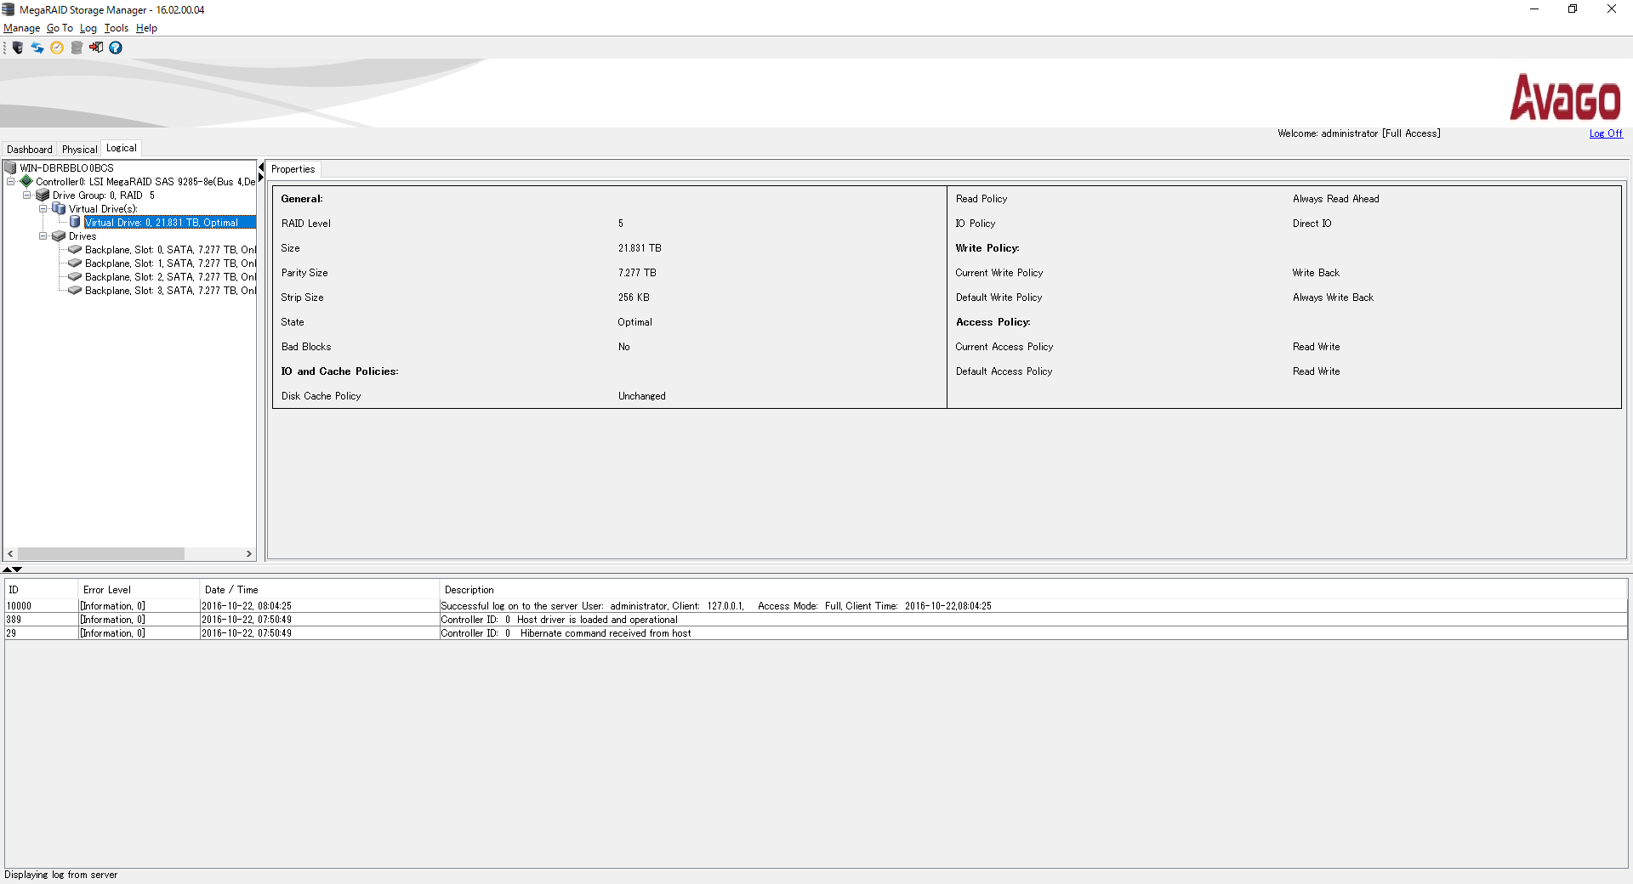Click 'Welcome: administrator [Full Access]' text
Screen dimensions: 1633x884
[x=1358, y=133]
